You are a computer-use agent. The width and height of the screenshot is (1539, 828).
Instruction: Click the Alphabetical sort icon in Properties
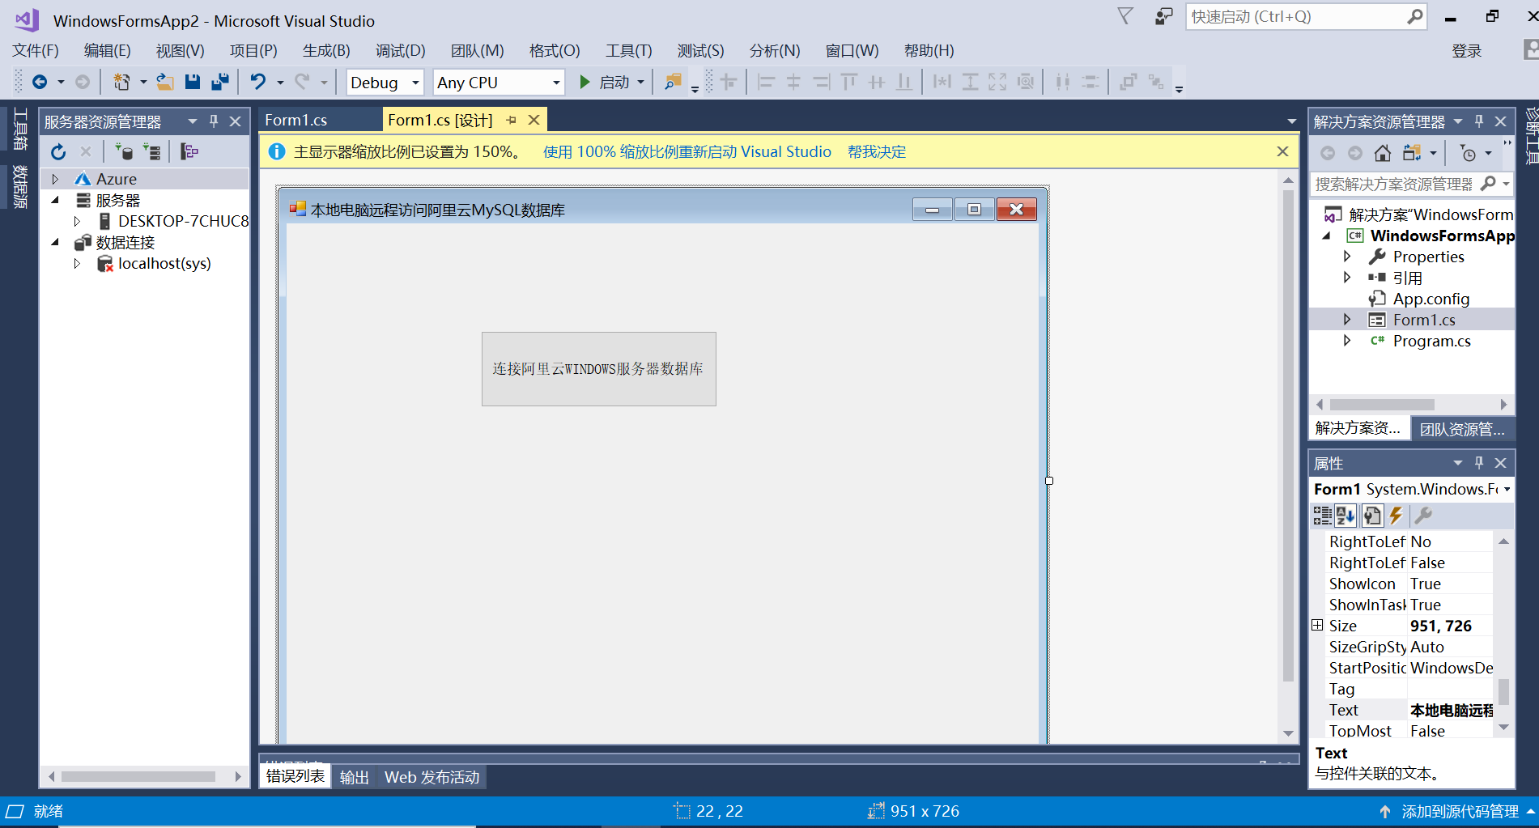coord(1346,516)
